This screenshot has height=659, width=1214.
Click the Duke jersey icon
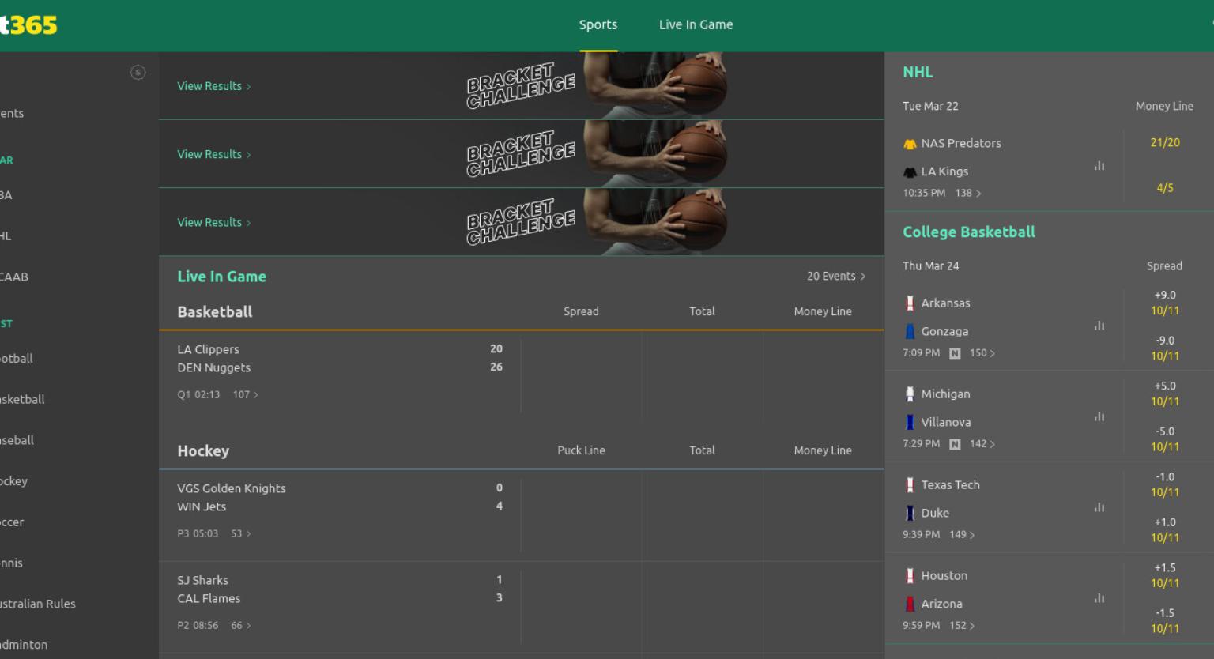tap(910, 514)
